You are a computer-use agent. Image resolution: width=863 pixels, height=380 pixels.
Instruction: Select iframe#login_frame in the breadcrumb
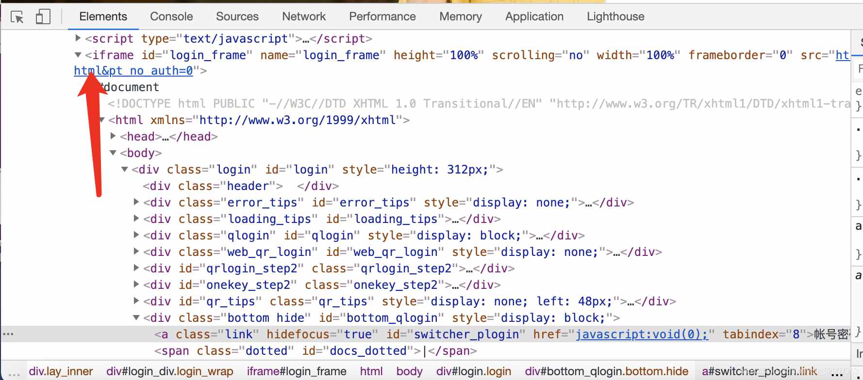point(297,372)
